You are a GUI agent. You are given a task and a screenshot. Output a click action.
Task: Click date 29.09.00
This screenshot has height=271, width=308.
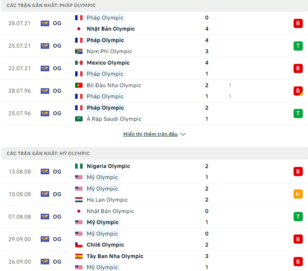(20, 239)
